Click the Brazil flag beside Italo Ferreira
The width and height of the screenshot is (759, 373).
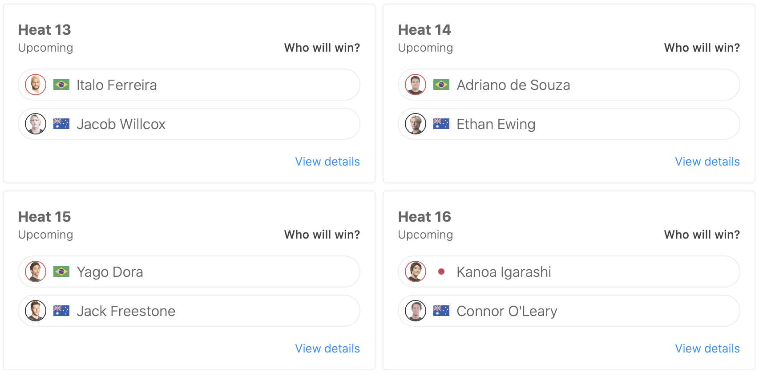coord(61,85)
